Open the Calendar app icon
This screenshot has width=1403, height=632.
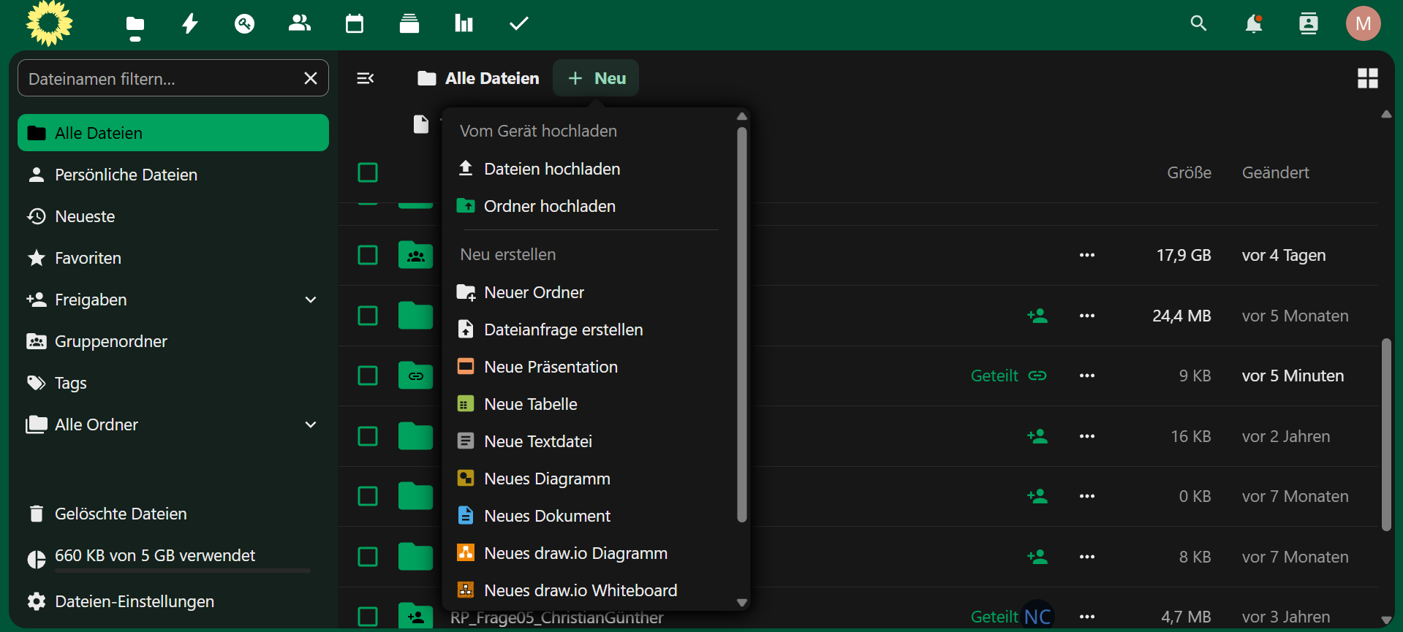(355, 24)
